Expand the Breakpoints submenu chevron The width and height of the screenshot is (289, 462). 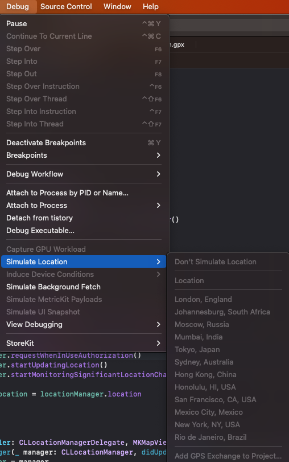(x=158, y=156)
